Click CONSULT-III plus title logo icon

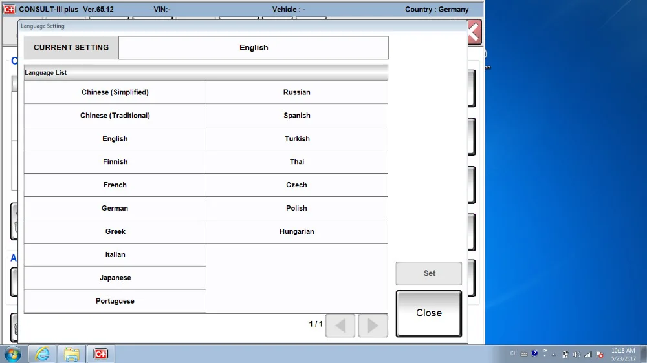pyautogui.click(x=9, y=9)
